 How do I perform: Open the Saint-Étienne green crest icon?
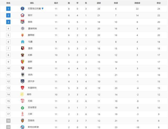23,108
